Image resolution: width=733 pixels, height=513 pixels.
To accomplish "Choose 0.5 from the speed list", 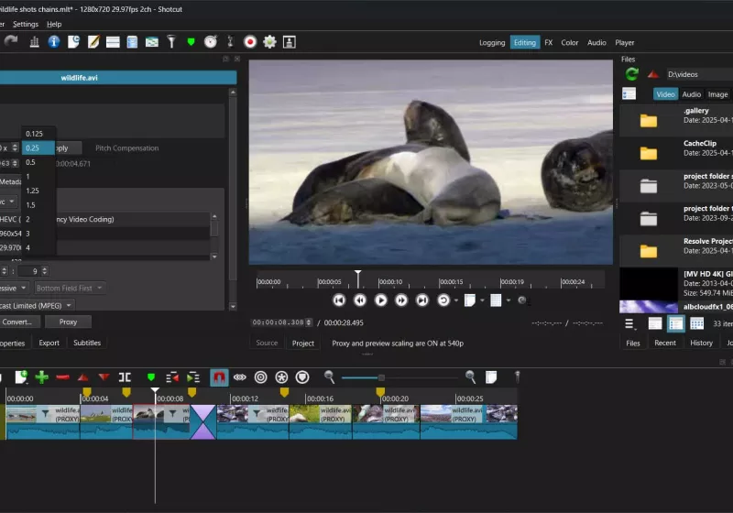I will point(38,162).
